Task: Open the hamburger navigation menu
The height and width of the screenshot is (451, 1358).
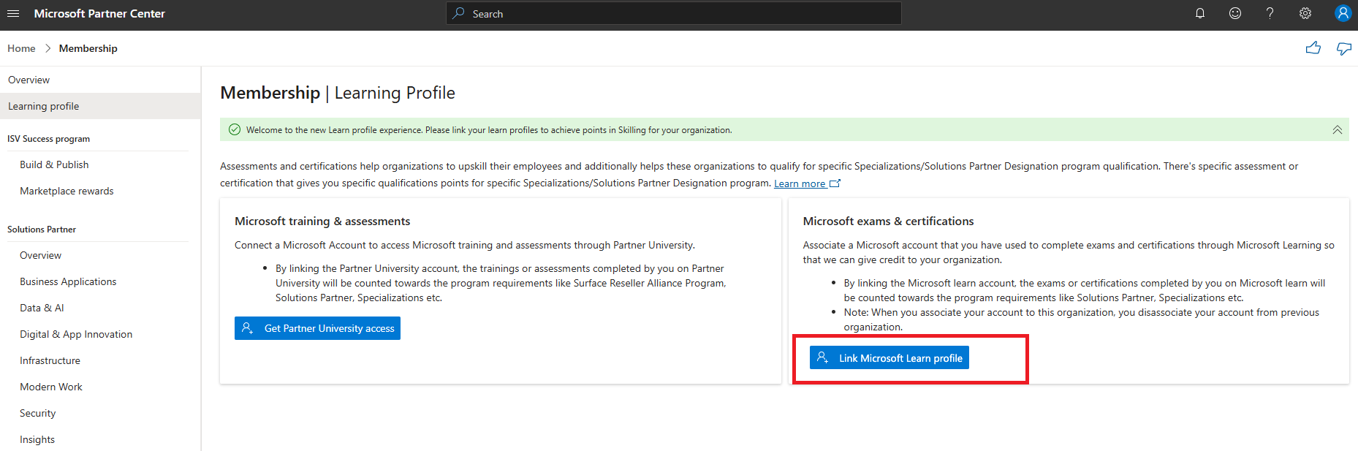Action: tap(13, 13)
